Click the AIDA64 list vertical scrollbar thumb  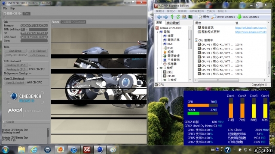[x=268, y=67]
